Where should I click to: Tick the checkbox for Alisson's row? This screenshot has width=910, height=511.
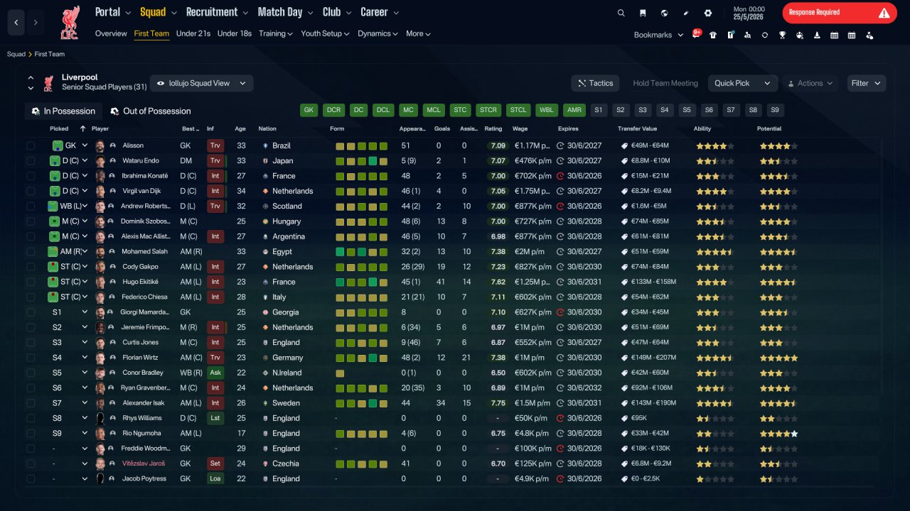pyautogui.click(x=31, y=145)
